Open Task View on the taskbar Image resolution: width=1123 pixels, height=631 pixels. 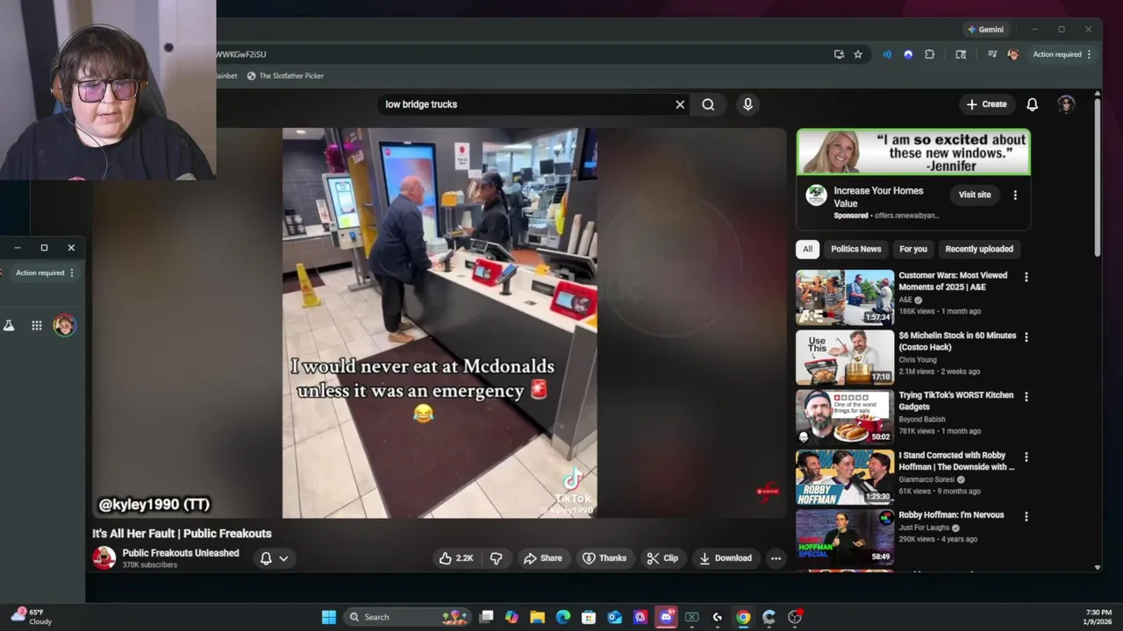coord(487,617)
